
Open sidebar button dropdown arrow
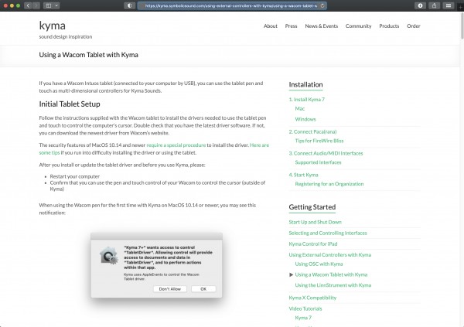pyautogui.click(x=56, y=5)
